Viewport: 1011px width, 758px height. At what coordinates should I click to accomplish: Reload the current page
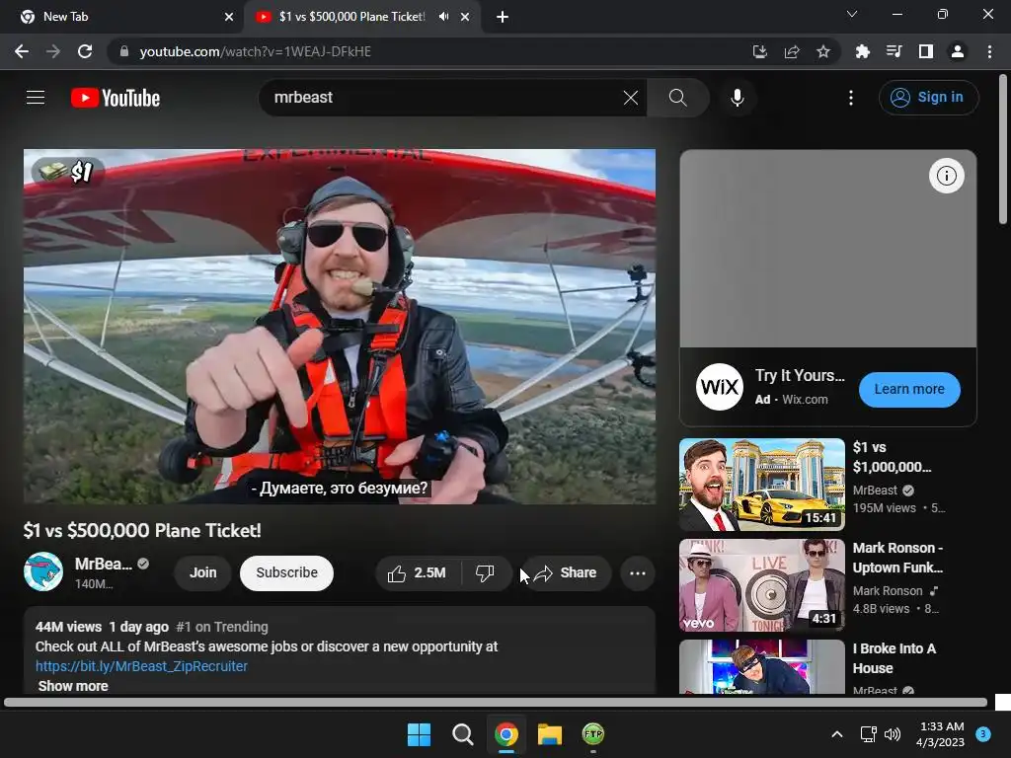point(85,51)
